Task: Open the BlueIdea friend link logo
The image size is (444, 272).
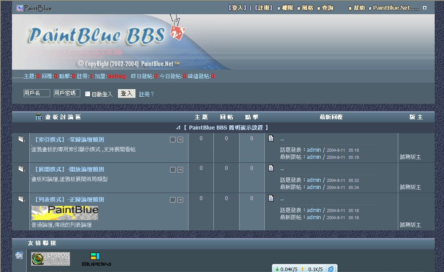Action: (x=97, y=259)
